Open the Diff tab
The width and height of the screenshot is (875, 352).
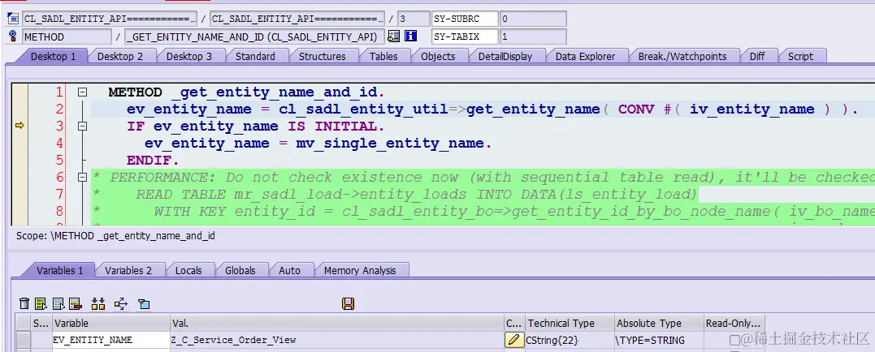[757, 56]
